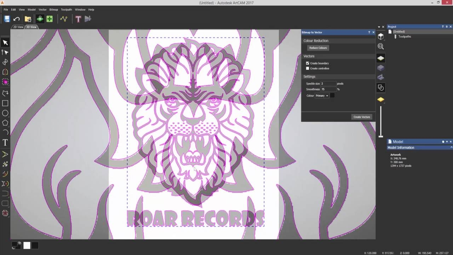Image resolution: width=453 pixels, height=255 pixels.
Task: Select the Polyline drawing tool
Action: 5,93
